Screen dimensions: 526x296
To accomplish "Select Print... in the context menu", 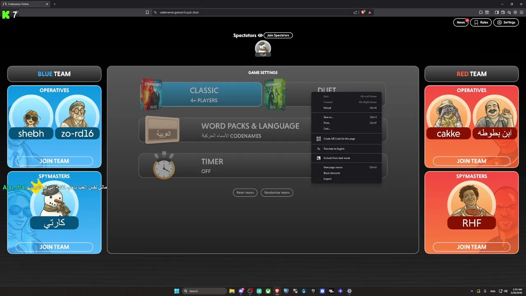I will click(x=346, y=123).
